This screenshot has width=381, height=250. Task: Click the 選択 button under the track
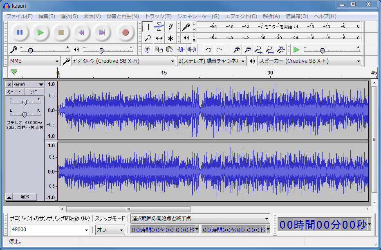tap(25, 197)
